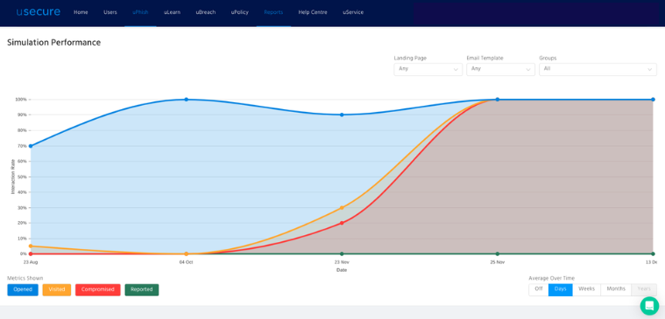This screenshot has height=319, width=665.
Task: Click the Average Over Time label
Action: (552, 278)
